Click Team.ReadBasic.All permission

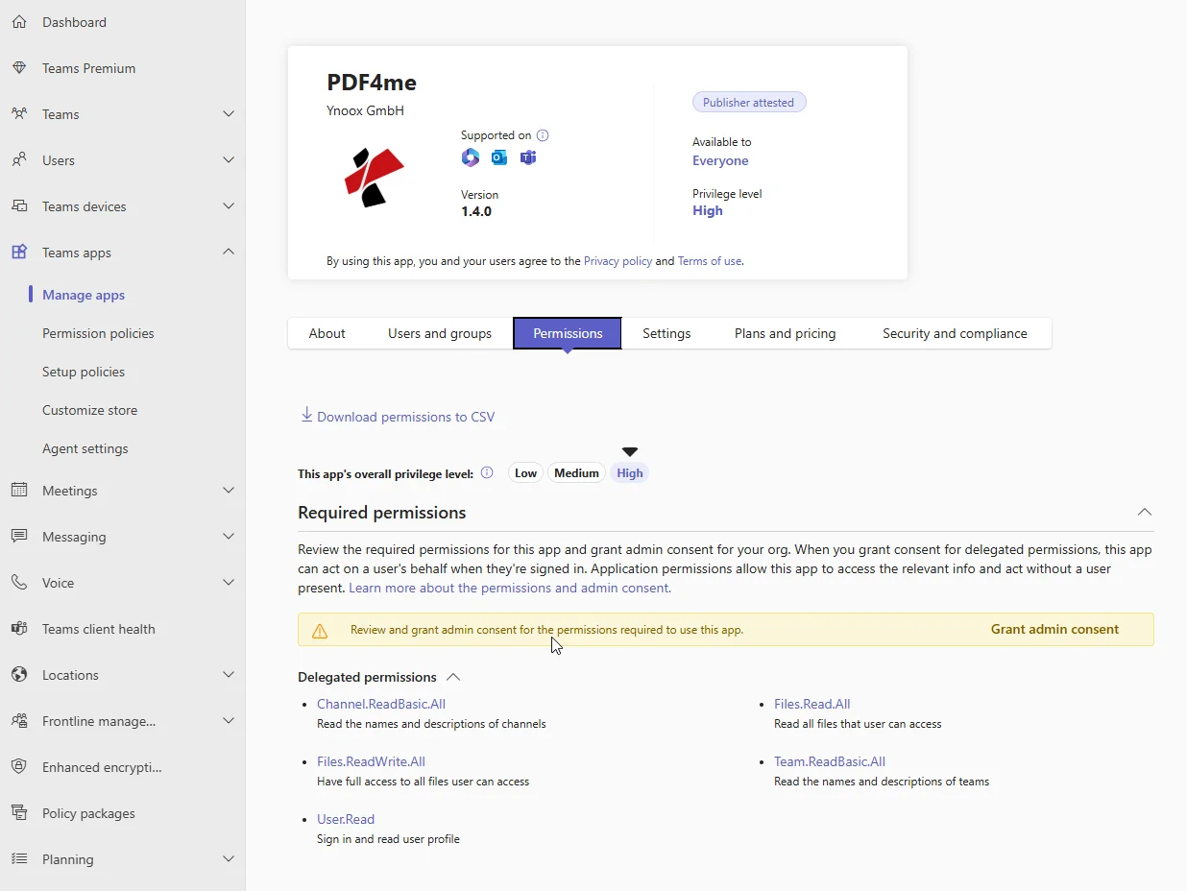[830, 761]
